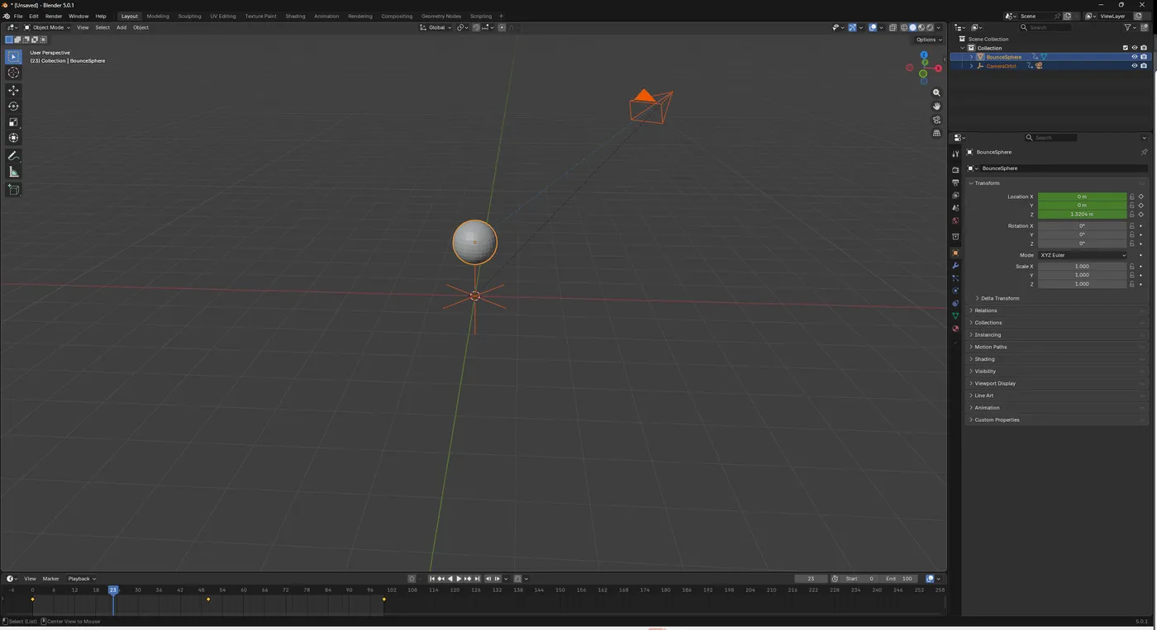1157x630 pixels.
Task: Toggle camera view with the viewport camera icon
Action: 936,120
